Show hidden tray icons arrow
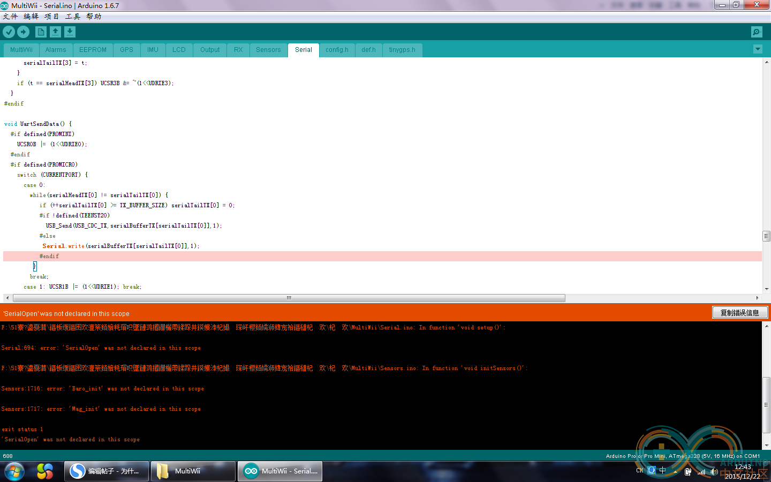771x482 pixels. pyautogui.click(x=675, y=472)
